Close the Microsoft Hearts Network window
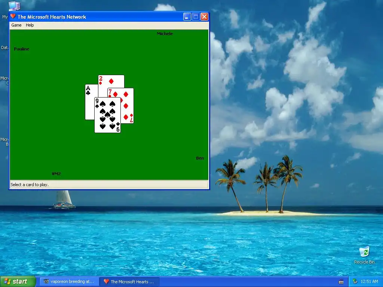Viewport: 383px width, 287px height. click(x=204, y=17)
